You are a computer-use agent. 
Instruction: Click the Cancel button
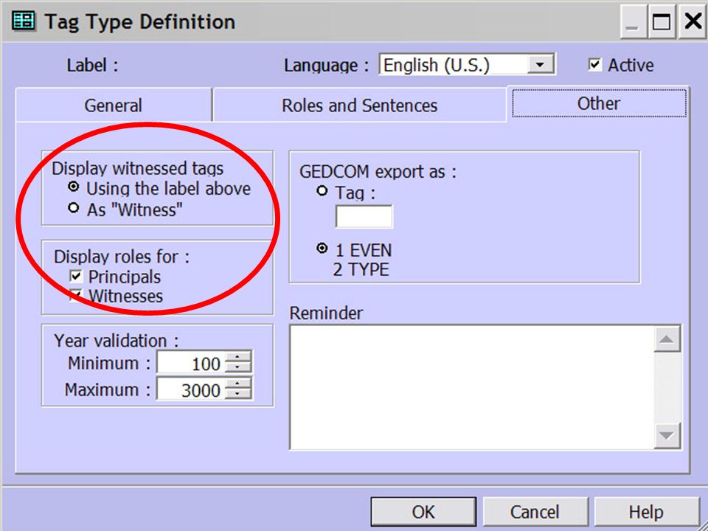tap(535, 512)
